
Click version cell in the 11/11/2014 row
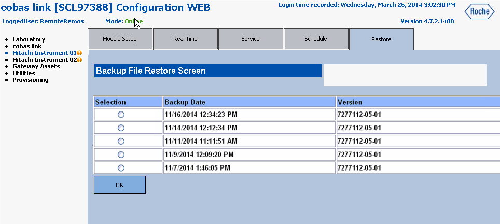[418, 141]
